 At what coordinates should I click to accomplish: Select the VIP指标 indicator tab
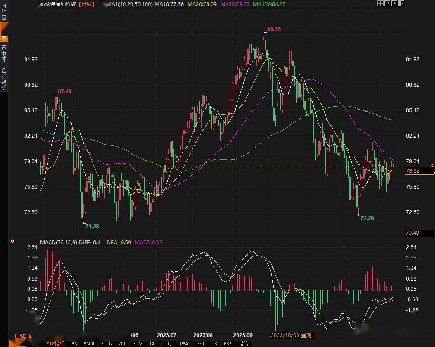55,344
